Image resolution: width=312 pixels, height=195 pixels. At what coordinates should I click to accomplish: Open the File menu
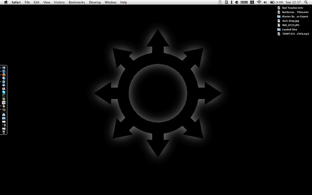tap(27, 2)
